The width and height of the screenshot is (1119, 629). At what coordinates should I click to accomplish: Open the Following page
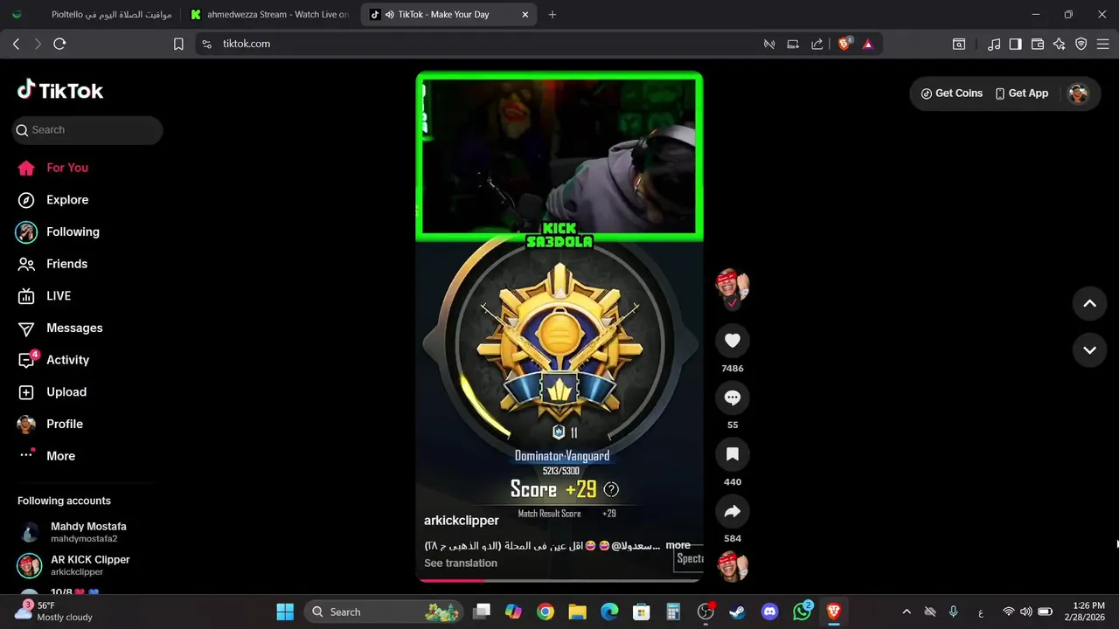click(x=59, y=232)
